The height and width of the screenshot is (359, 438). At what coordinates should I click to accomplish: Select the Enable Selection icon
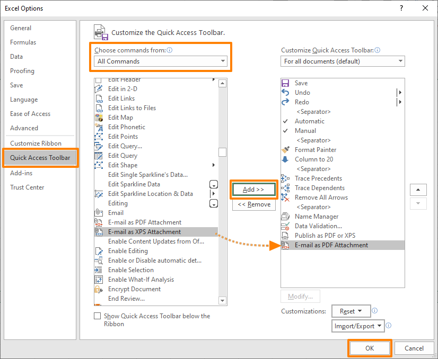click(x=98, y=270)
